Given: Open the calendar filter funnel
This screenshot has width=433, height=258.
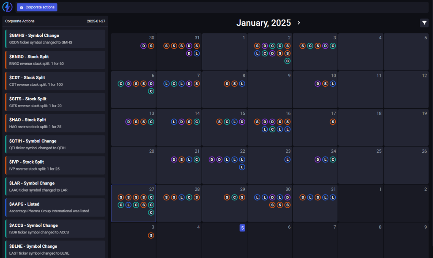Looking at the screenshot, I should pos(424,23).
